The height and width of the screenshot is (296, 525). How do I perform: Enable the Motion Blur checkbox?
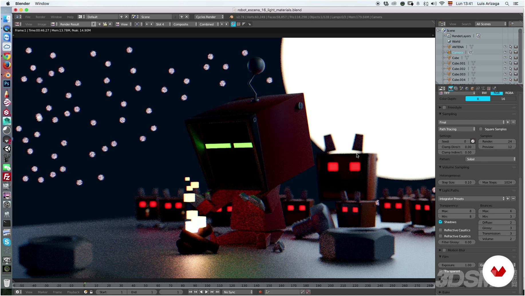pyautogui.click(x=444, y=250)
